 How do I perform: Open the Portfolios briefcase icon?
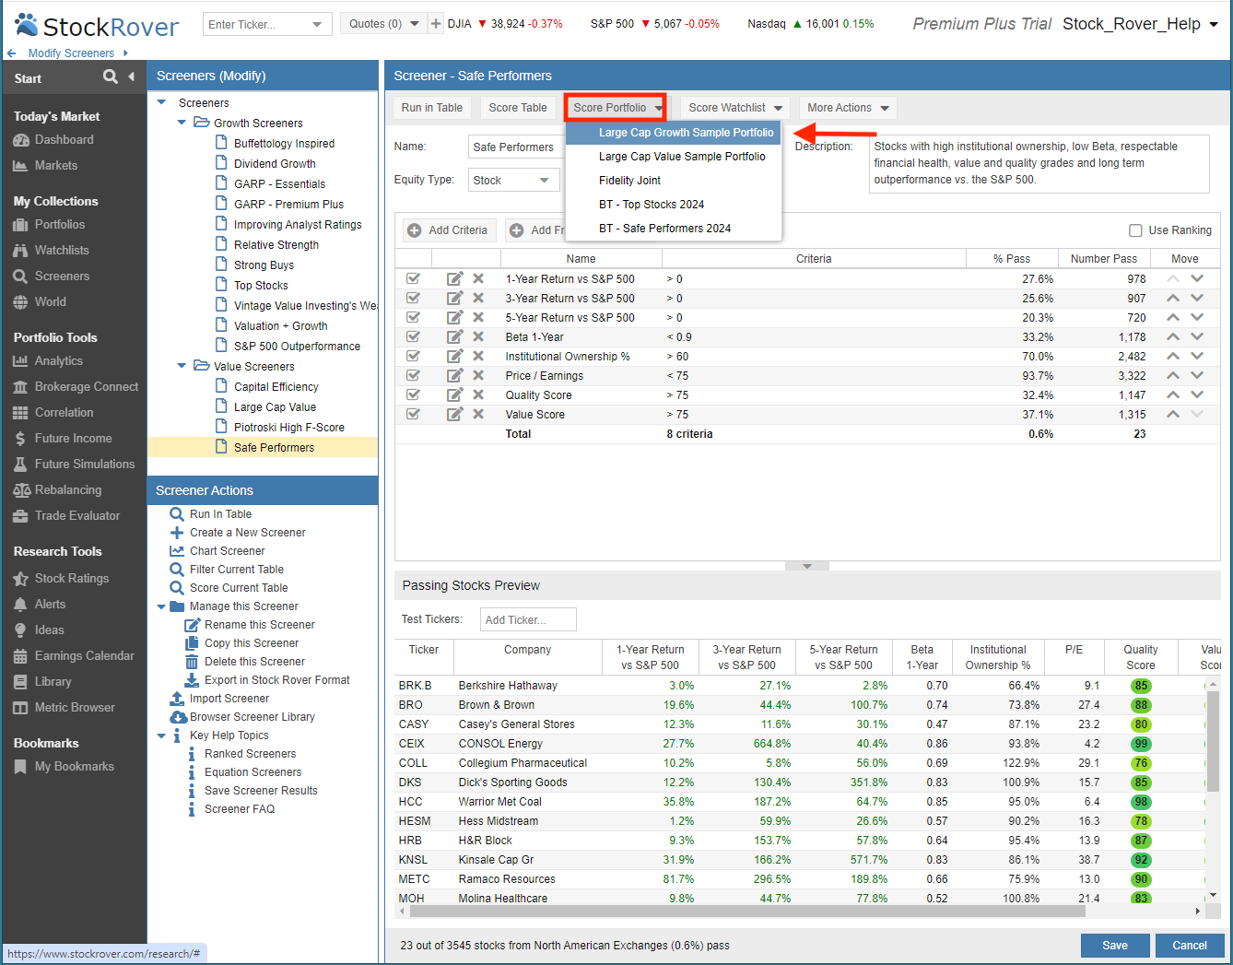point(21,225)
